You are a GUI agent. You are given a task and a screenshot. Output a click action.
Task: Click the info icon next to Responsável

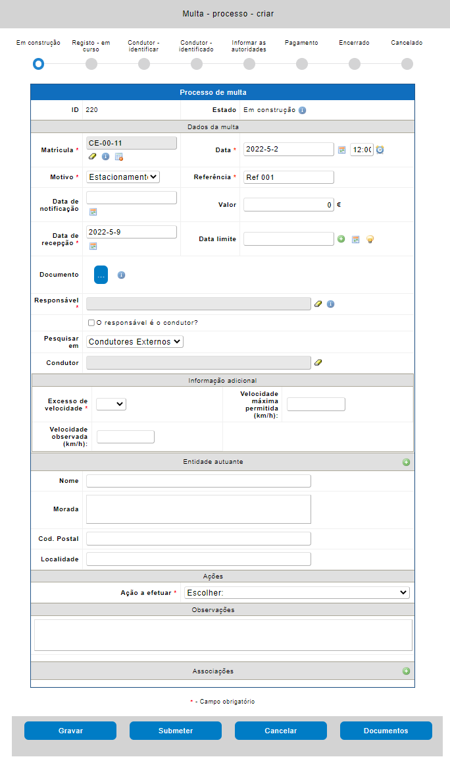click(x=330, y=304)
